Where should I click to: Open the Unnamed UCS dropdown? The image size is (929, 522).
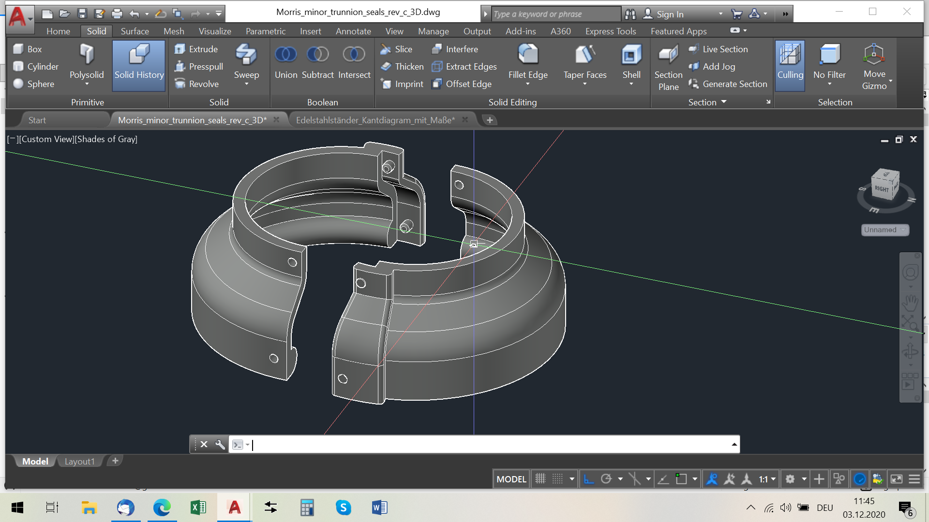coord(885,230)
